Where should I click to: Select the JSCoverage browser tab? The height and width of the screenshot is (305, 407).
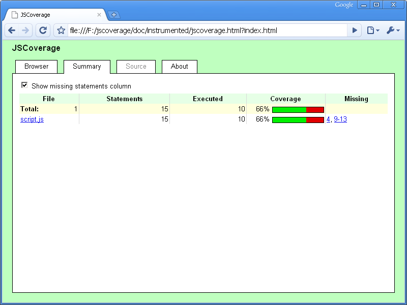[55, 15]
